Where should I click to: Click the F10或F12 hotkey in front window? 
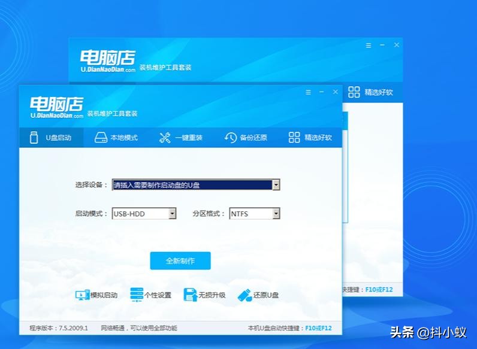pyautogui.click(x=318, y=328)
